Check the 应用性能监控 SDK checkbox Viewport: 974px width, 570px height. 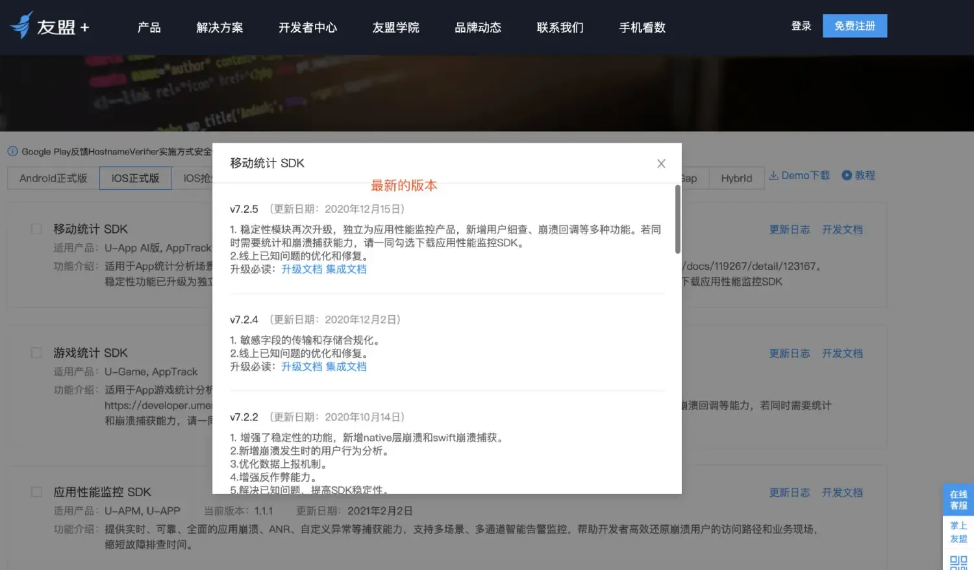[36, 492]
